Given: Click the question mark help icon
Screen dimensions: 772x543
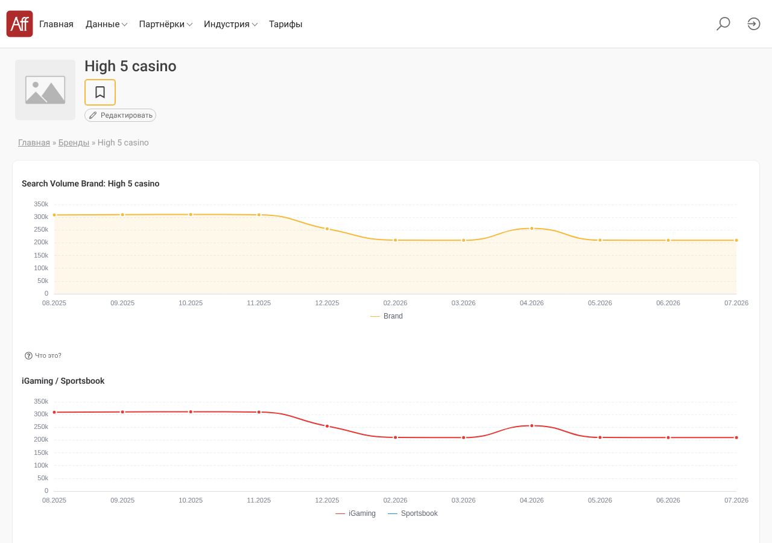Looking at the screenshot, I should coord(28,356).
